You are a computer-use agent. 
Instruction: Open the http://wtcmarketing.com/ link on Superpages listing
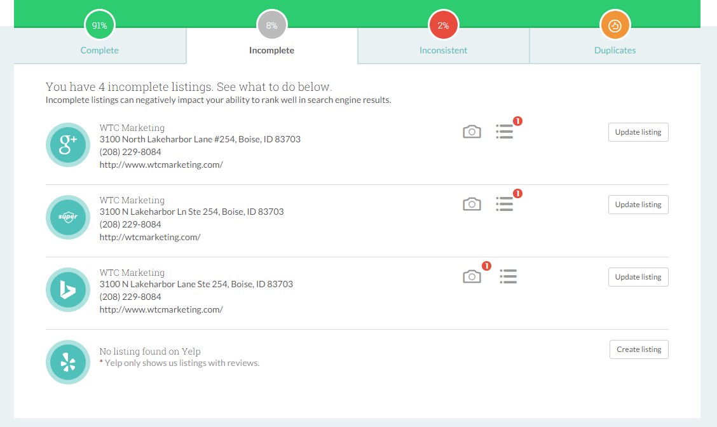[149, 236]
